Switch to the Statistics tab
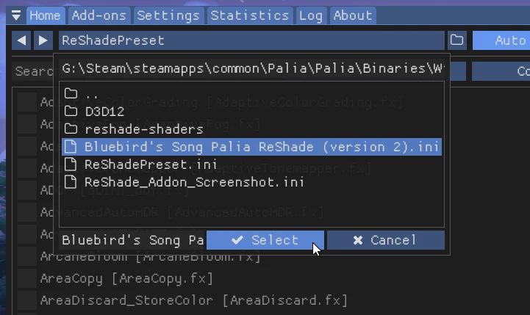Viewport: 530px width, 315px height. (x=250, y=15)
